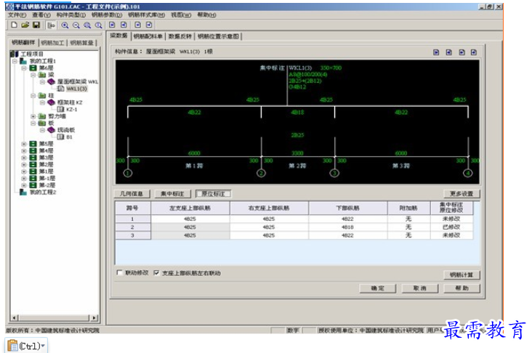Expand the 第4层 tree node
The height and width of the screenshot is (353, 532).
(24, 150)
